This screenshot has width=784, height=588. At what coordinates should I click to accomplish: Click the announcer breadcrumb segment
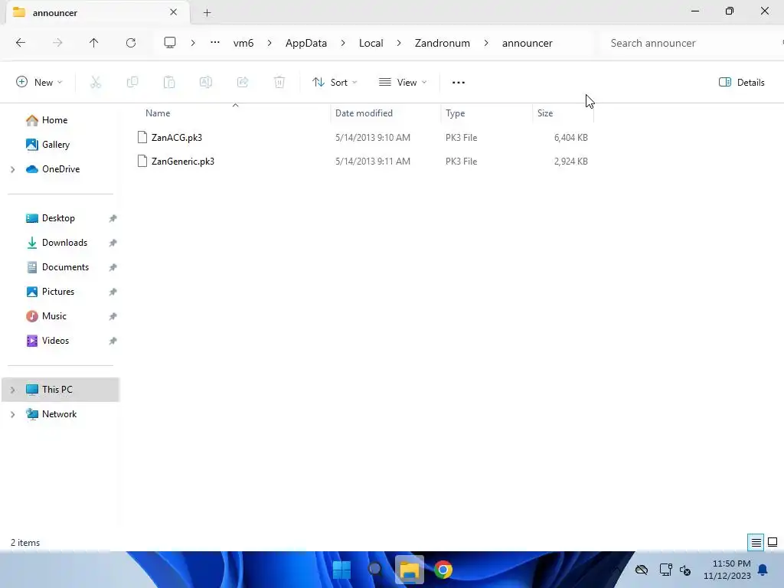[527, 43]
